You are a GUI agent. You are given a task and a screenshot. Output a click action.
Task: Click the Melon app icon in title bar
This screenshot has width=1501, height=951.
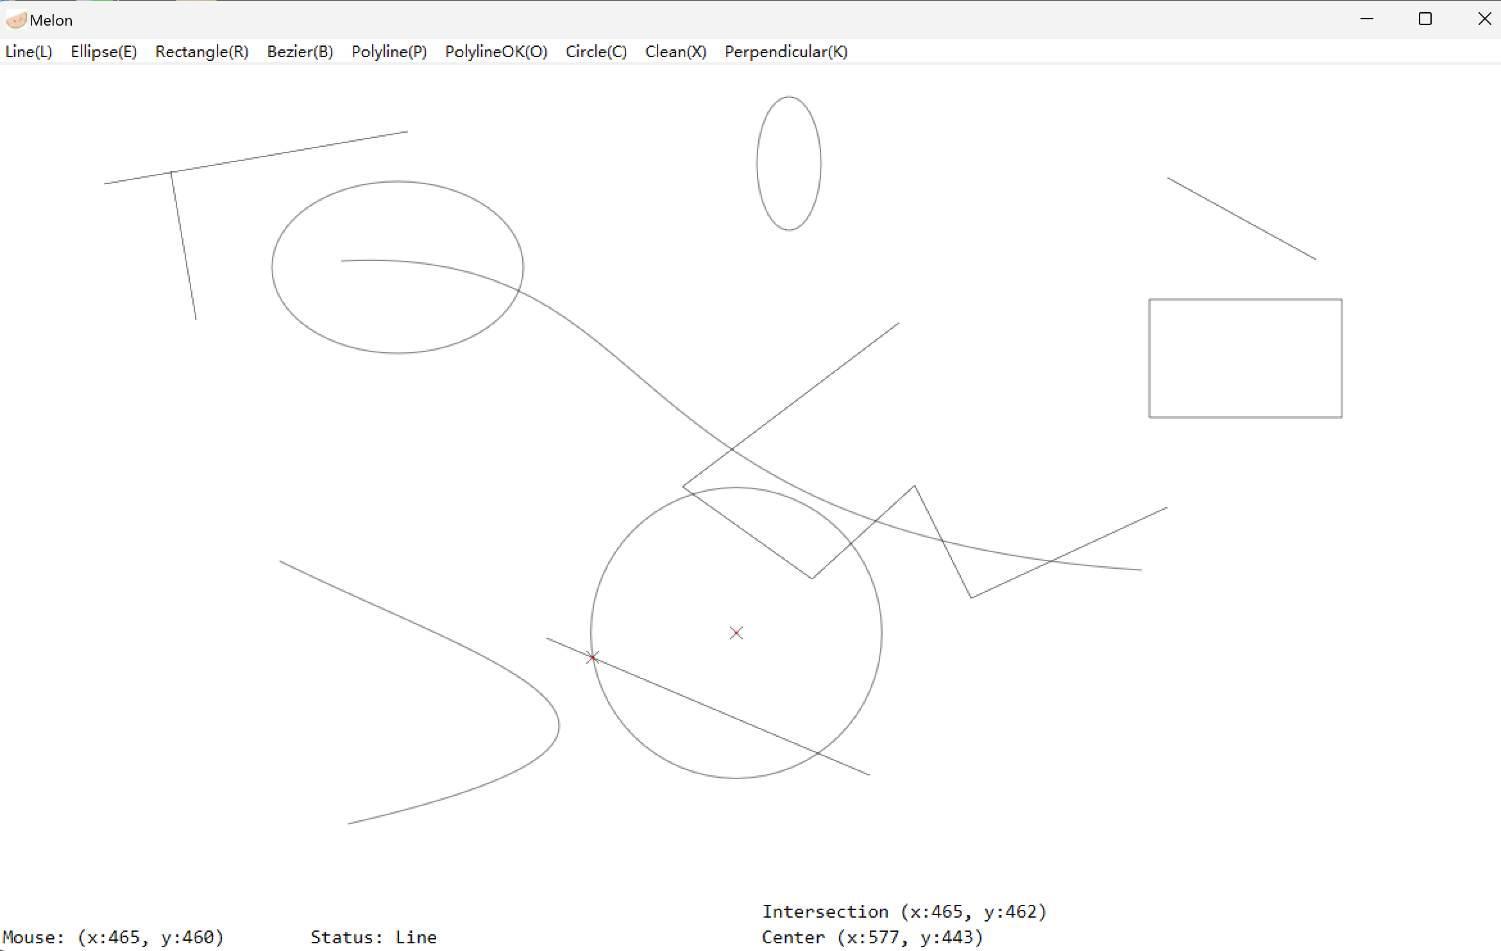pos(16,20)
